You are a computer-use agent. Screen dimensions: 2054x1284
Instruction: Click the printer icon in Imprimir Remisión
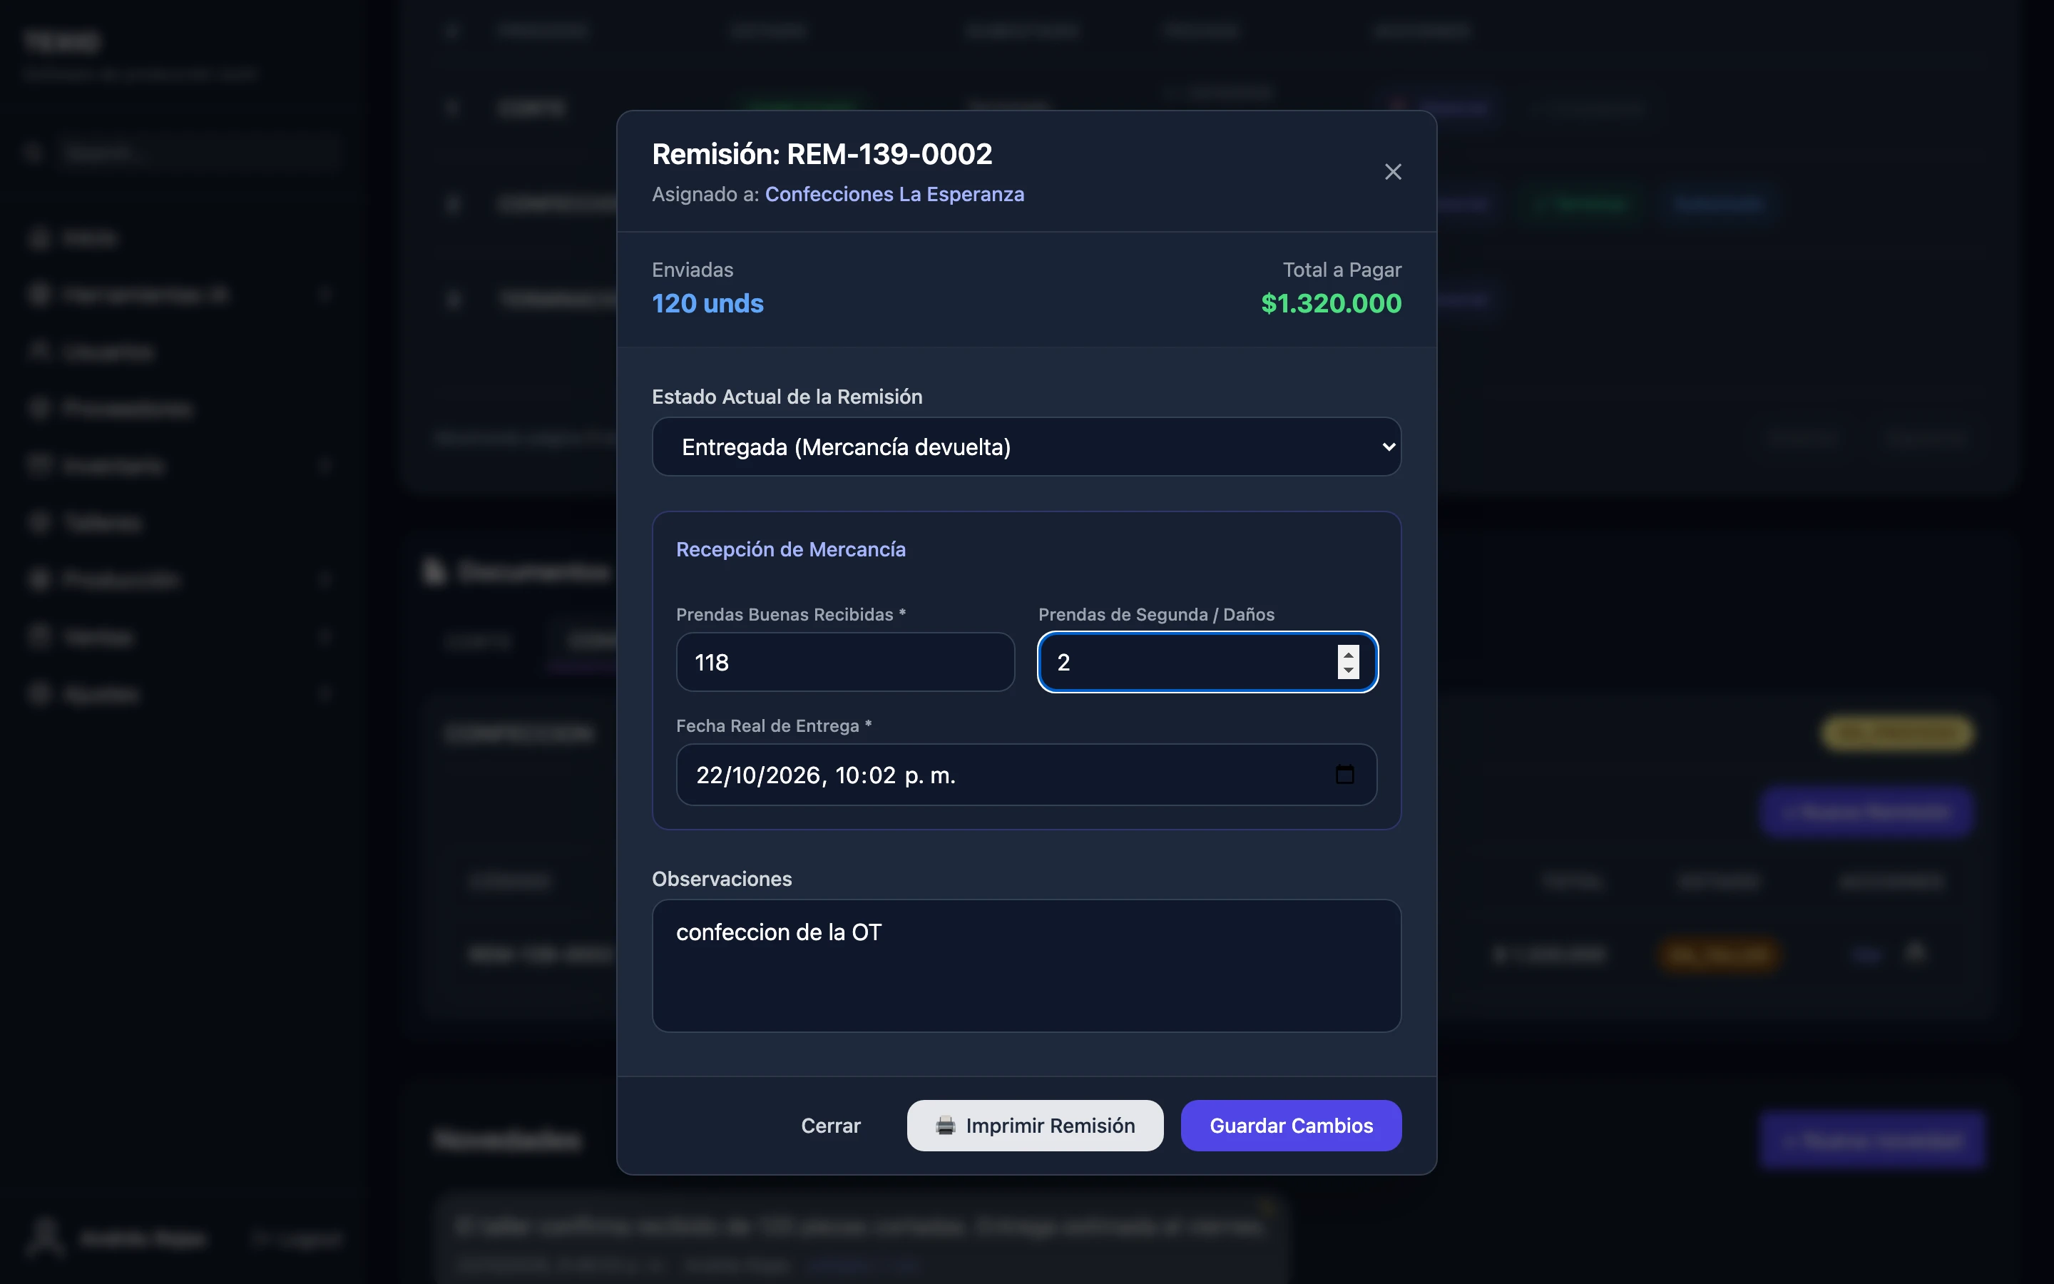pyautogui.click(x=946, y=1126)
